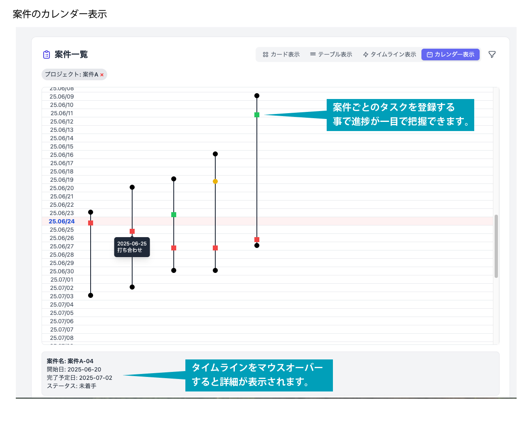The width and height of the screenshot is (532, 426).
Task: Click the bottom black endpoint at 07/03
Action: (x=91, y=295)
